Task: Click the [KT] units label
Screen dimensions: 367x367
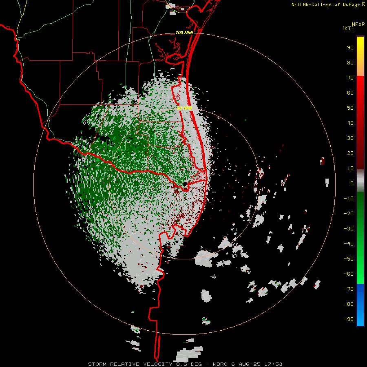Action: [x=348, y=28]
